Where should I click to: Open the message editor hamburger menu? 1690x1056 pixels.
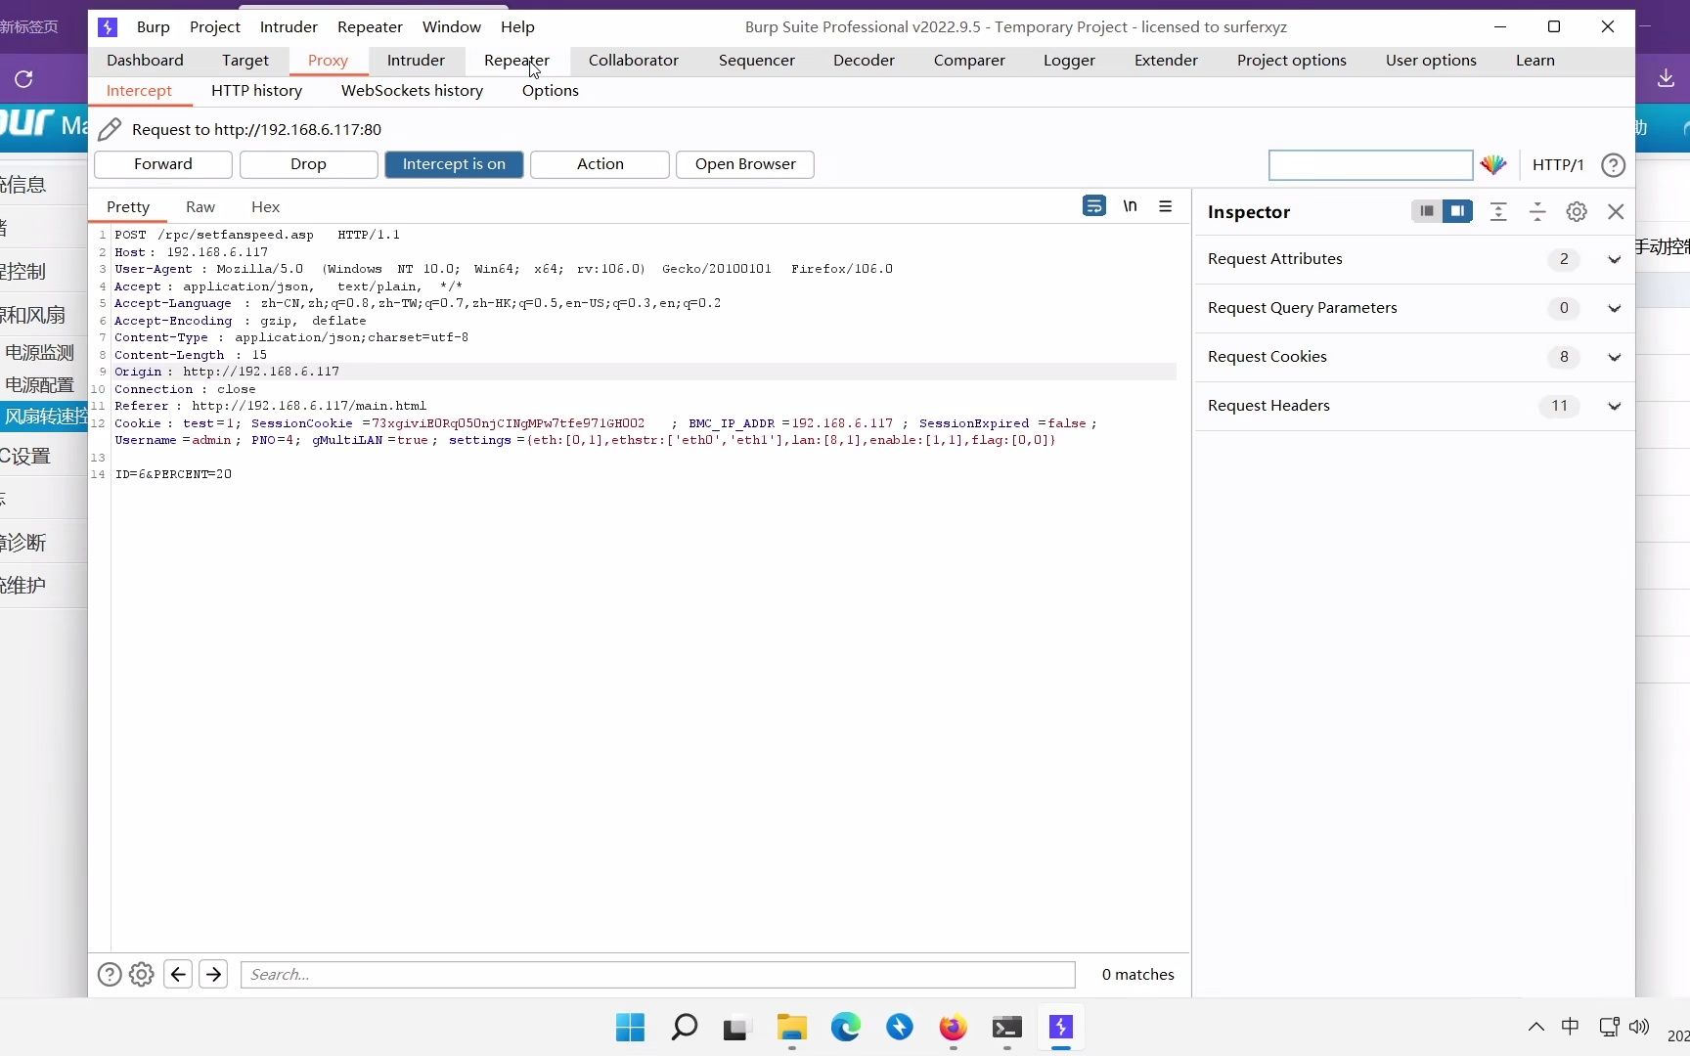coord(1165,206)
